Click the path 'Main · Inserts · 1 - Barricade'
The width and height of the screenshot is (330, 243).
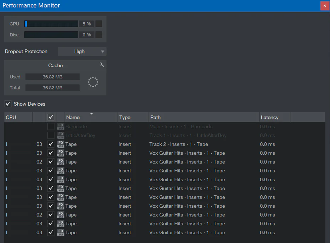(x=181, y=126)
